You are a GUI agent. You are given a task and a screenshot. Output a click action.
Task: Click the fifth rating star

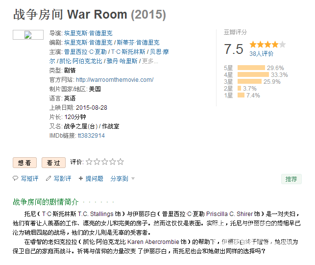(121, 162)
